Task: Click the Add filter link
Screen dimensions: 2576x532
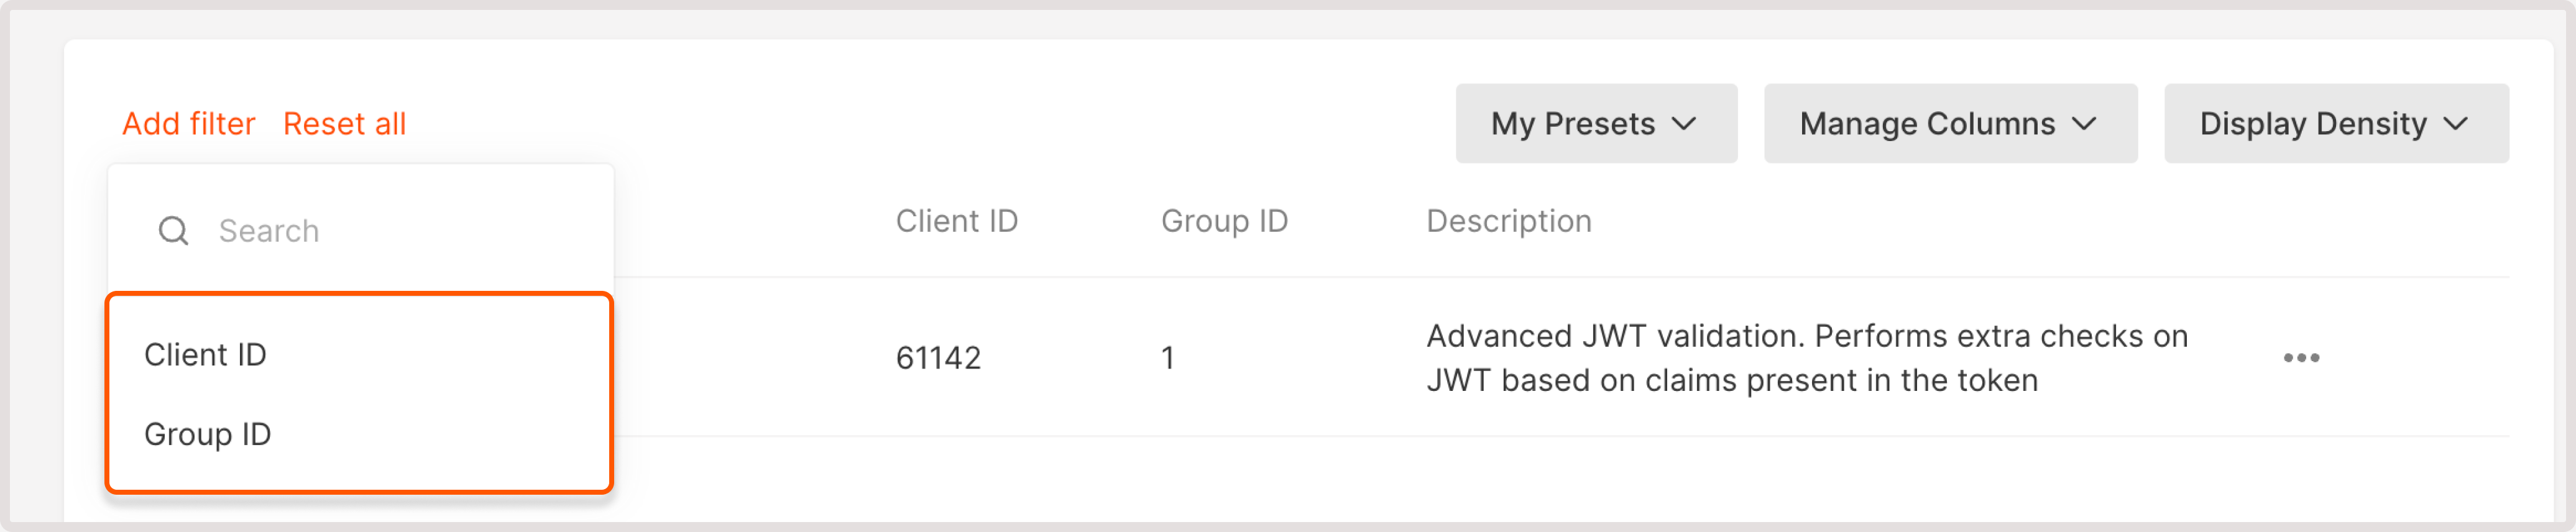Action: coord(188,124)
